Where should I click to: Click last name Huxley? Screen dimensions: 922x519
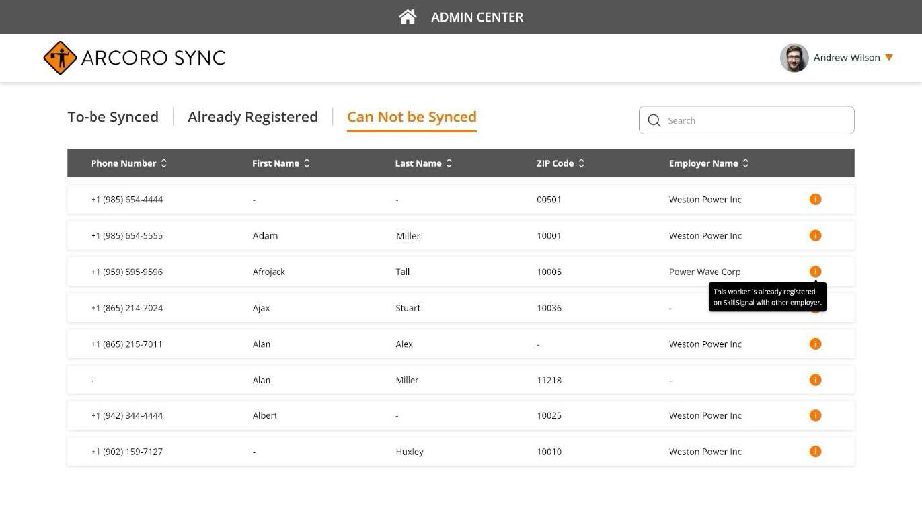(x=410, y=452)
